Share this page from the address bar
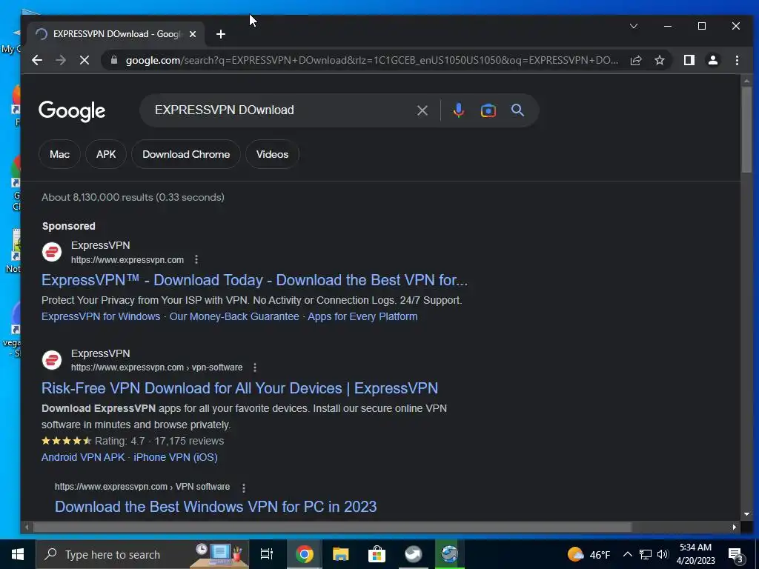Viewport: 759px width, 569px height. point(635,60)
